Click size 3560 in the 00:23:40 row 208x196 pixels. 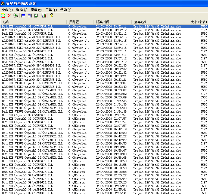point(204,87)
